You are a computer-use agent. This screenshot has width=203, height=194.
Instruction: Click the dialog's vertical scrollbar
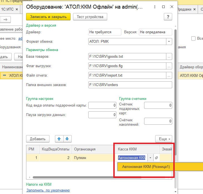coord(176,92)
